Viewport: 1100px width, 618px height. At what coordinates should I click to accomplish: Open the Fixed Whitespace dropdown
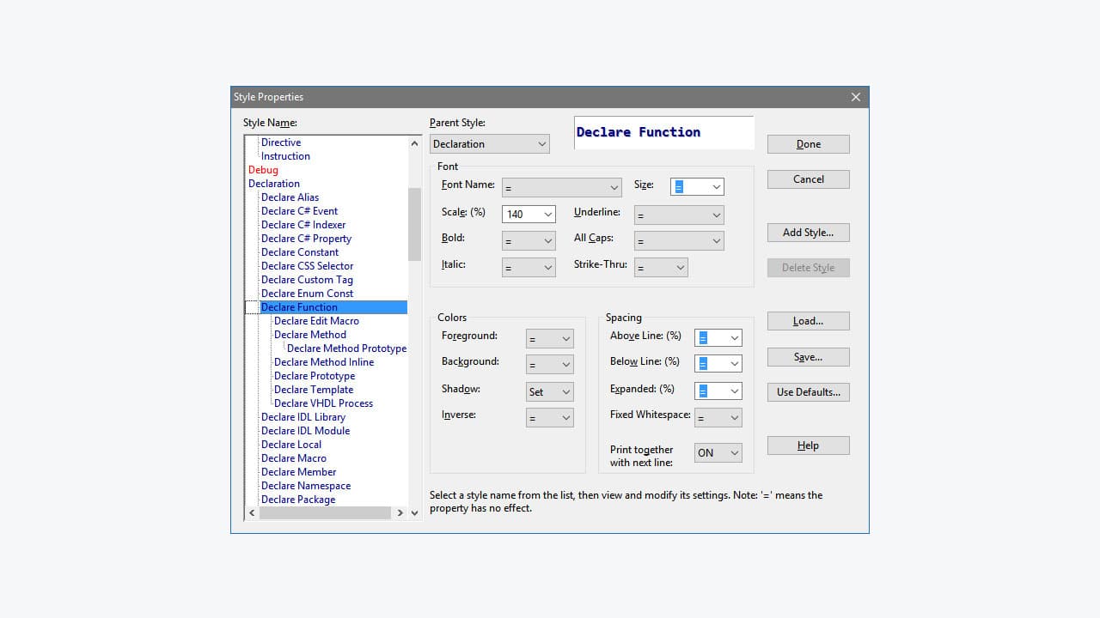point(718,417)
